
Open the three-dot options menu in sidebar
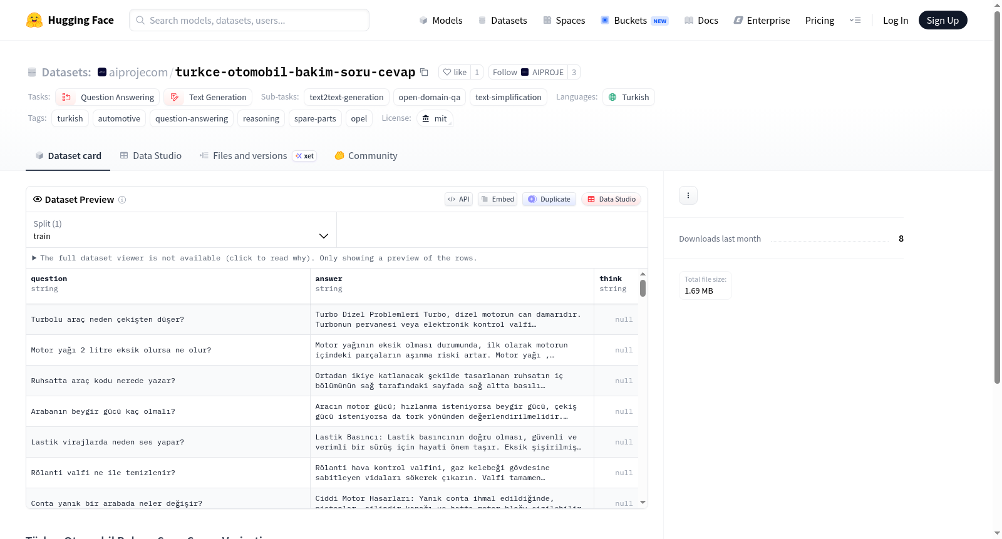coord(688,195)
